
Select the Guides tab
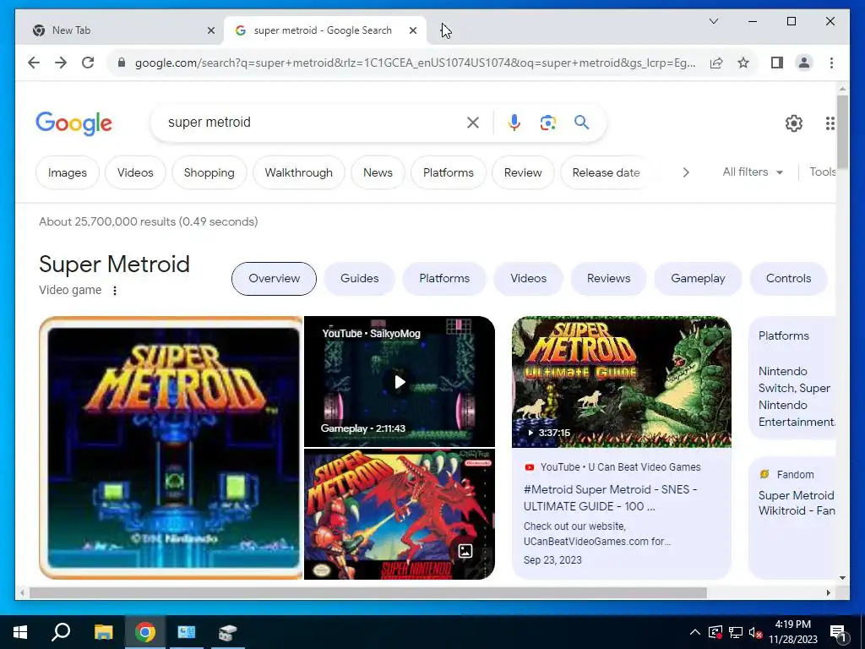click(360, 279)
